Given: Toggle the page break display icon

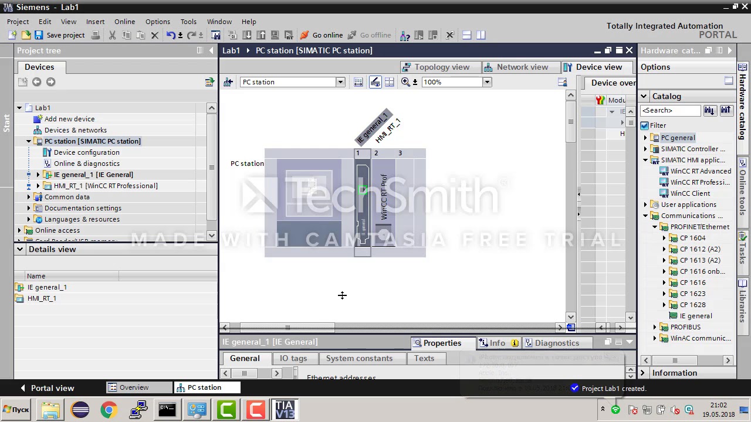Looking at the screenshot, I should coord(389,82).
